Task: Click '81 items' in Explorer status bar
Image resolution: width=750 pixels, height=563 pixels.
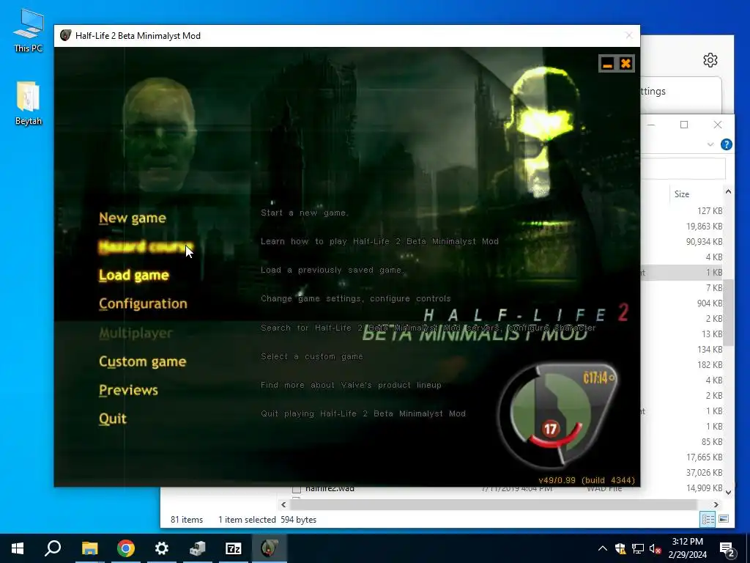Action: coord(187,520)
